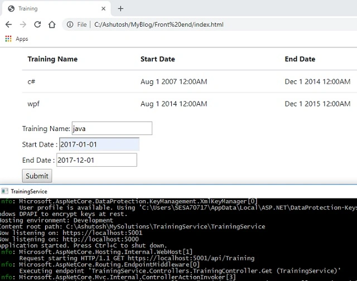
Task: Open the home page icon
Action: 52,25
